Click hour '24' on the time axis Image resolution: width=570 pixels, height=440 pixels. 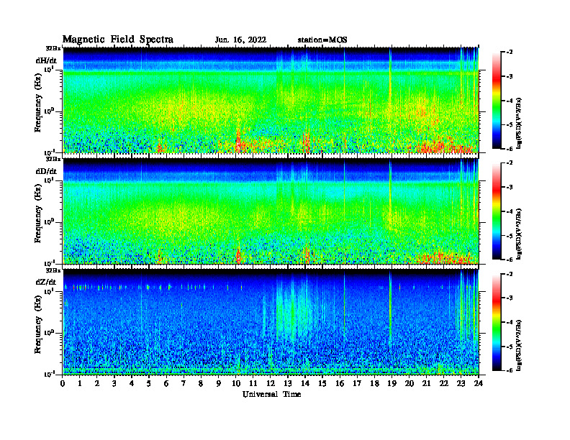pyautogui.click(x=479, y=383)
